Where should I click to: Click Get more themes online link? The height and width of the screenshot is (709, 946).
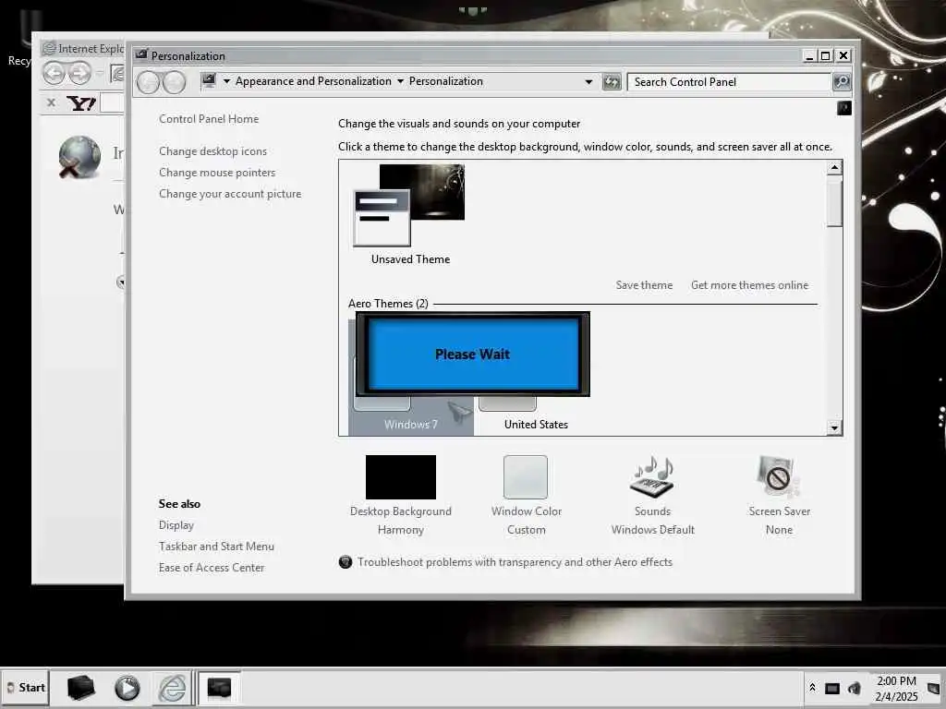click(749, 285)
